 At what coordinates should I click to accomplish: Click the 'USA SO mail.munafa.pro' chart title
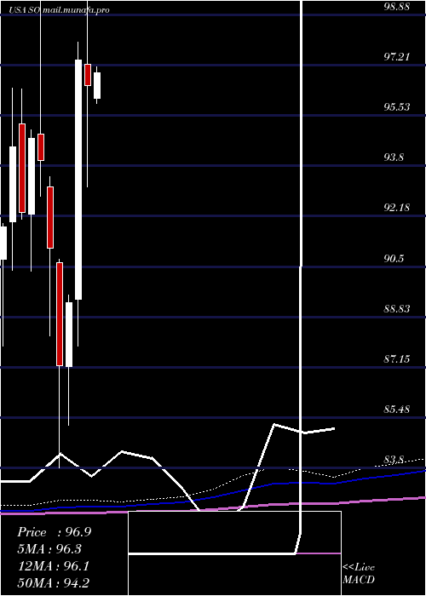pos(60,10)
